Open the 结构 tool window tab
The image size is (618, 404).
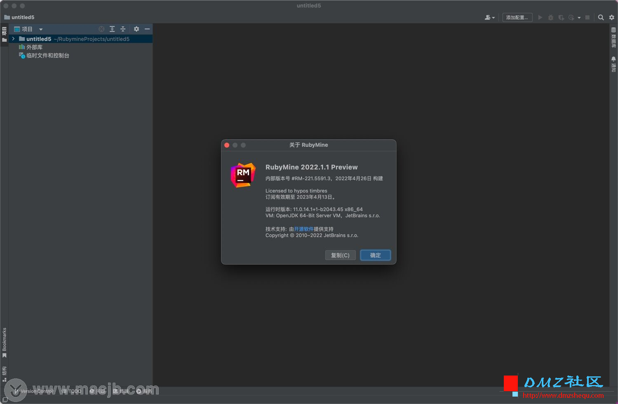pos(4,374)
